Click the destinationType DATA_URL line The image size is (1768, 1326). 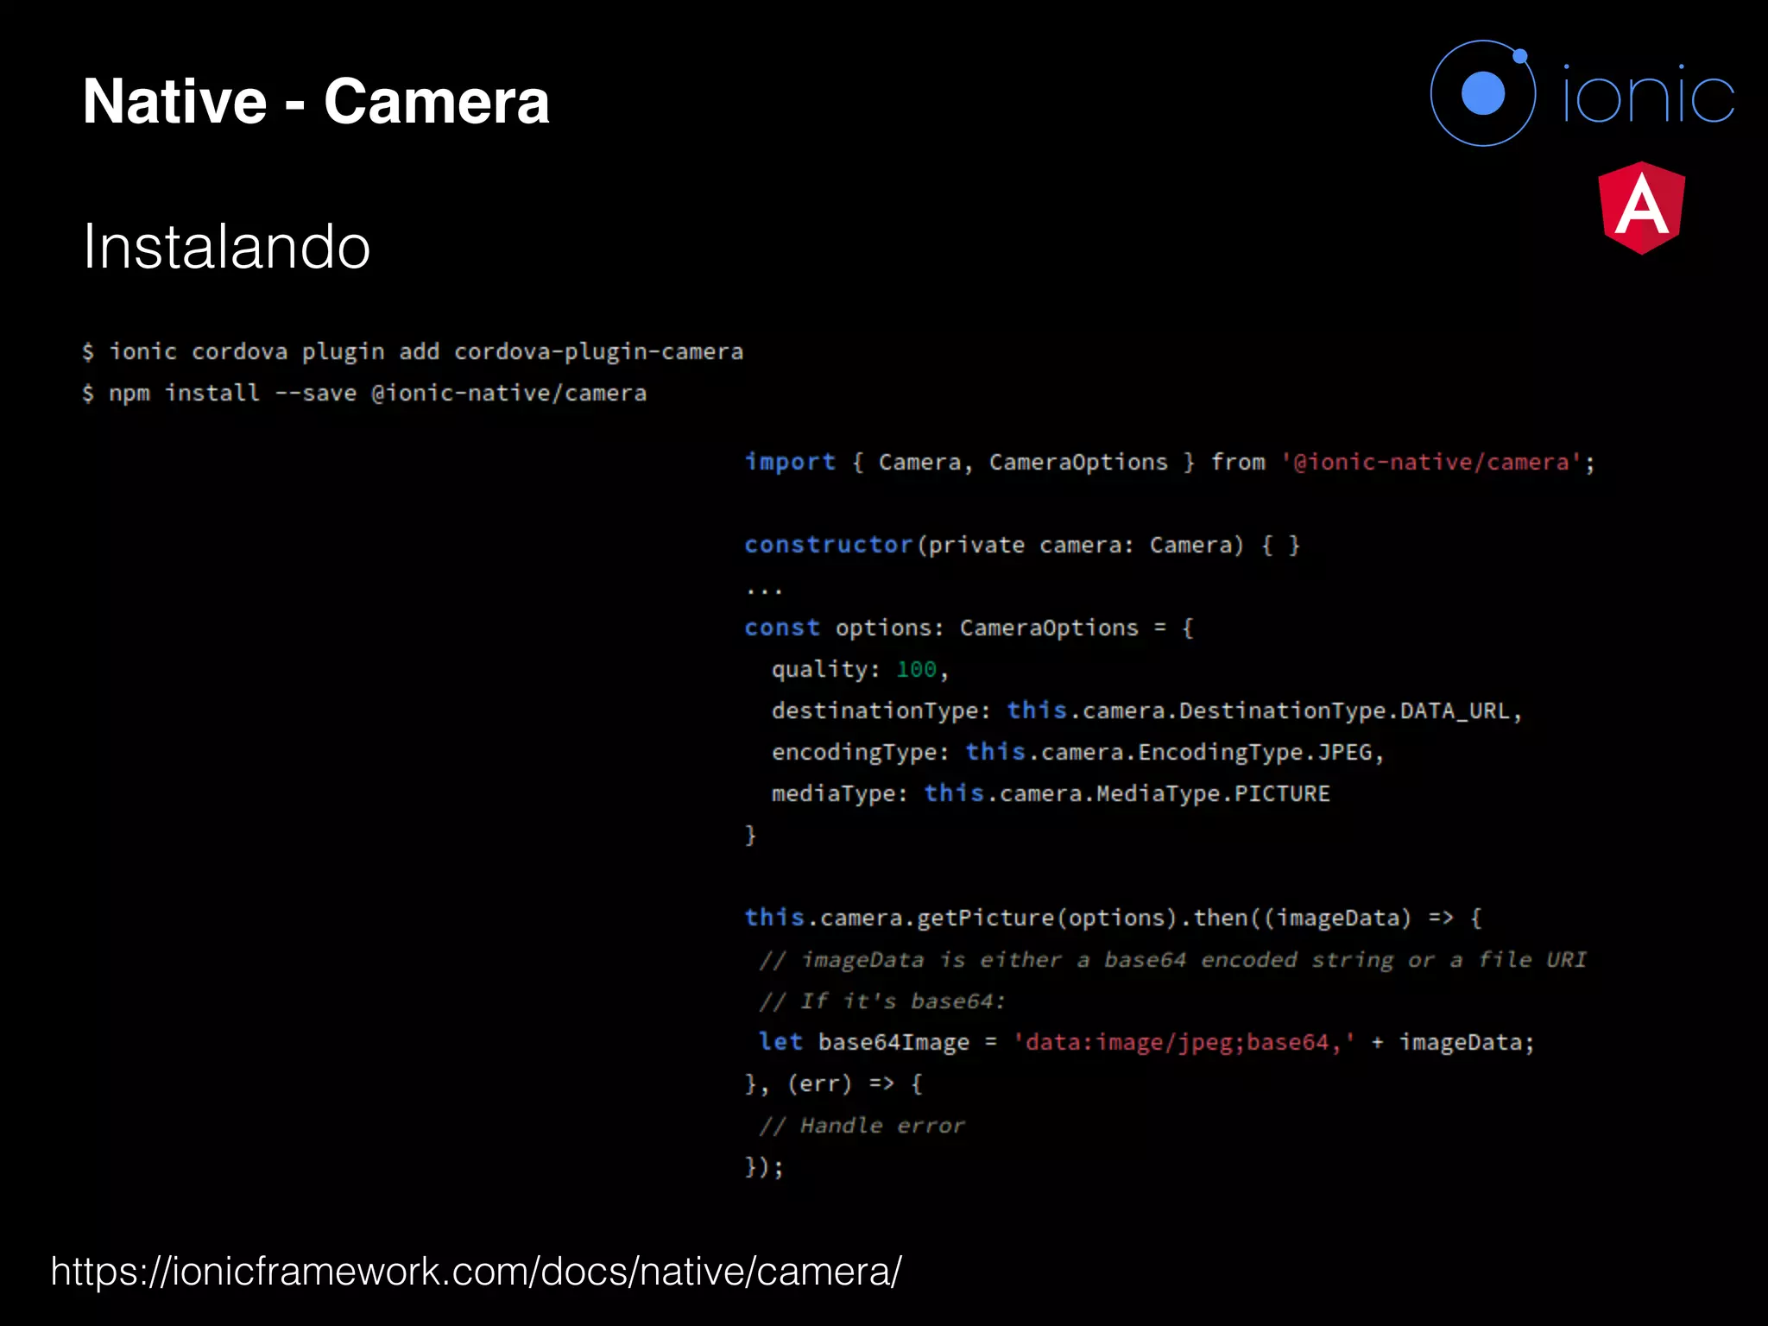(1146, 710)
